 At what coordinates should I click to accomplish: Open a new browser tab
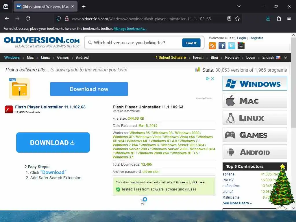(x=84, y=7)
